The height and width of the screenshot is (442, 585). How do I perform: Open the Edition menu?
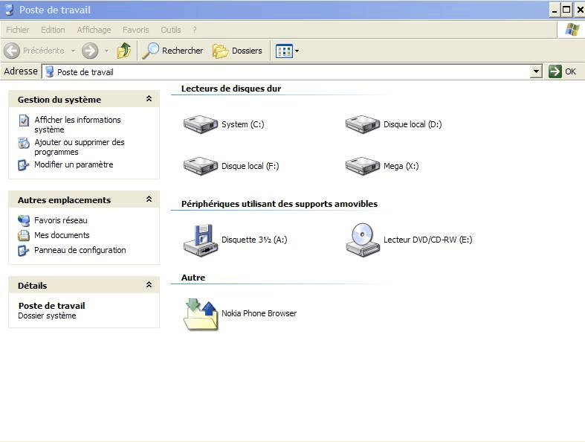click(53, 30)
